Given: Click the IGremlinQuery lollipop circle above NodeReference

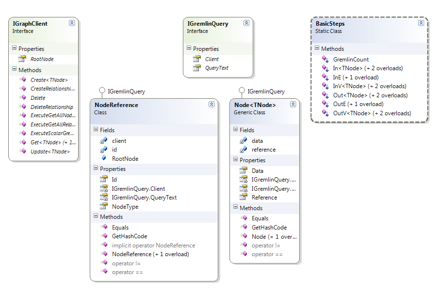Looking at the screenshot, I should point(102,91).
